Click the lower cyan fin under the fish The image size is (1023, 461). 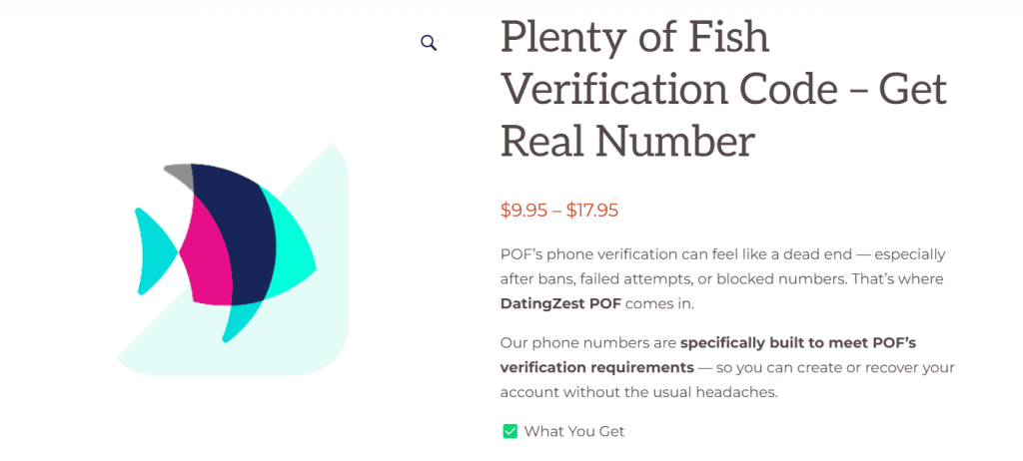[x=240, y=319]
